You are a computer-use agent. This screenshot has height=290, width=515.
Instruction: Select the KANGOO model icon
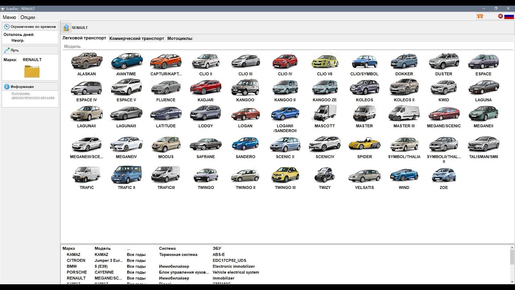coord(245,87)
